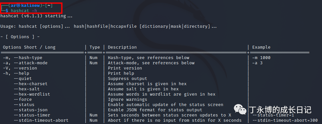The height and width of the screenshot is (124, 322).
Task: Click 'Num' type in the --attack-mode row
Action: [93, 63]
